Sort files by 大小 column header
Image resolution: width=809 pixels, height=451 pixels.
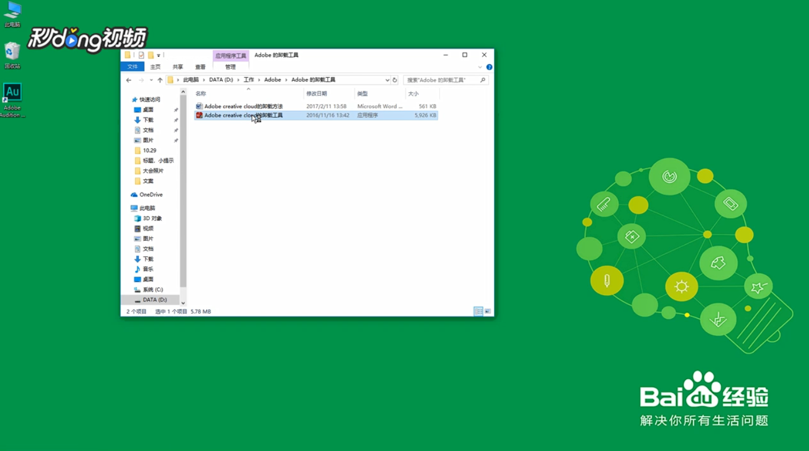coord(422,94)
